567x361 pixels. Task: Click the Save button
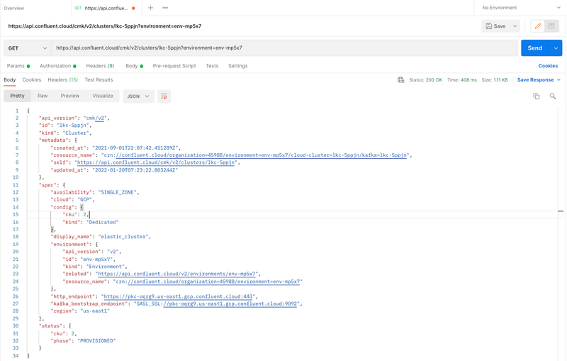495,26
